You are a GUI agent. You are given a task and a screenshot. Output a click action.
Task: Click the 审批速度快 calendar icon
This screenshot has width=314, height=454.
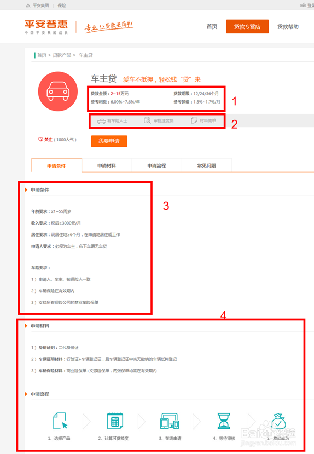pos(148,120)
